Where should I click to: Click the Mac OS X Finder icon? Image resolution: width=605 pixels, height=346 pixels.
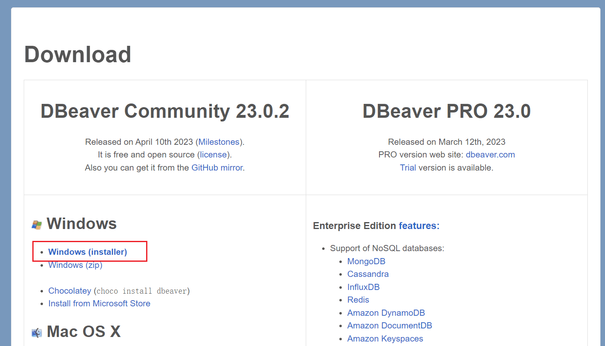37,333
